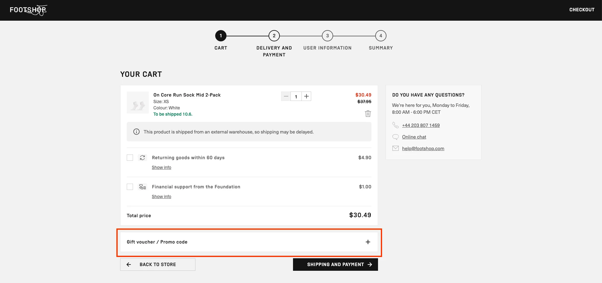
Task: Click the Footshop logo
Action: point(28,10)
